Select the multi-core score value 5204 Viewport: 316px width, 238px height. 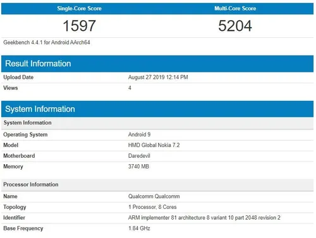point(235,26)
